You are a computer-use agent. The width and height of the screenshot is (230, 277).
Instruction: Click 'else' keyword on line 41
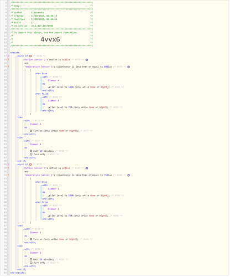pyautogui.click(x=20, y=137)
